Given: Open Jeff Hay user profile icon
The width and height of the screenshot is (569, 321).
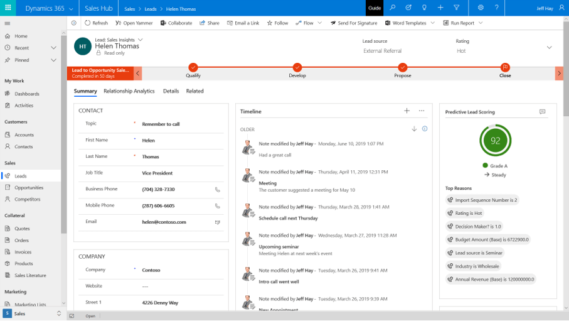Looking at the screenshot, I should tap(562, 8).
